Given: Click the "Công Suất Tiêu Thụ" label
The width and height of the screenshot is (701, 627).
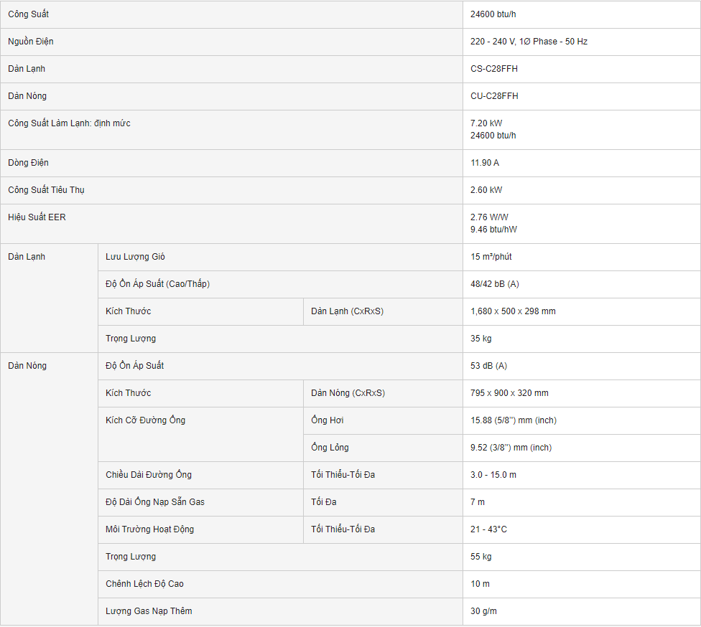Looking at the screenshot, I should (x=46, y=190).
